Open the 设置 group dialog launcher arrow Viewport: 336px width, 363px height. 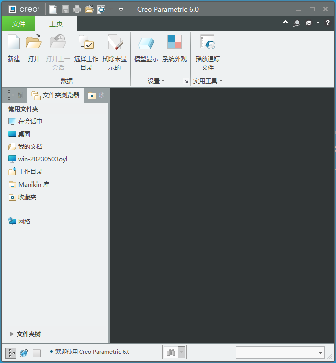pos(186,81)
